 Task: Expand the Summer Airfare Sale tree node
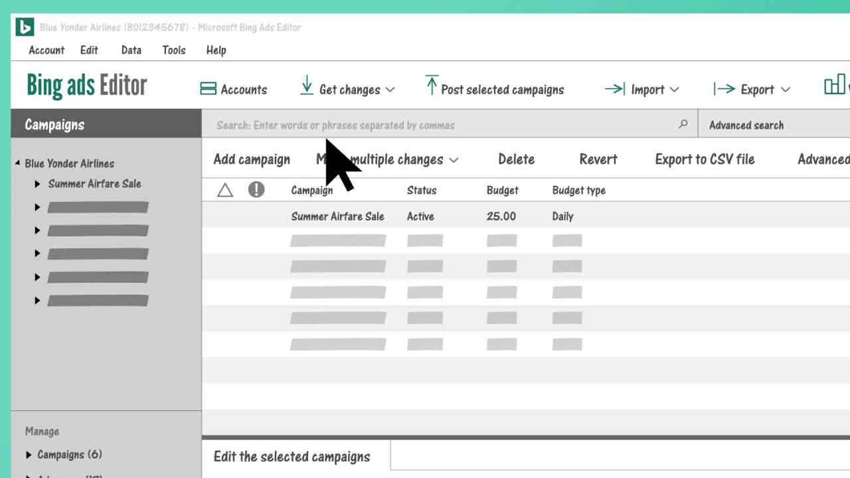tap(38, 184)
